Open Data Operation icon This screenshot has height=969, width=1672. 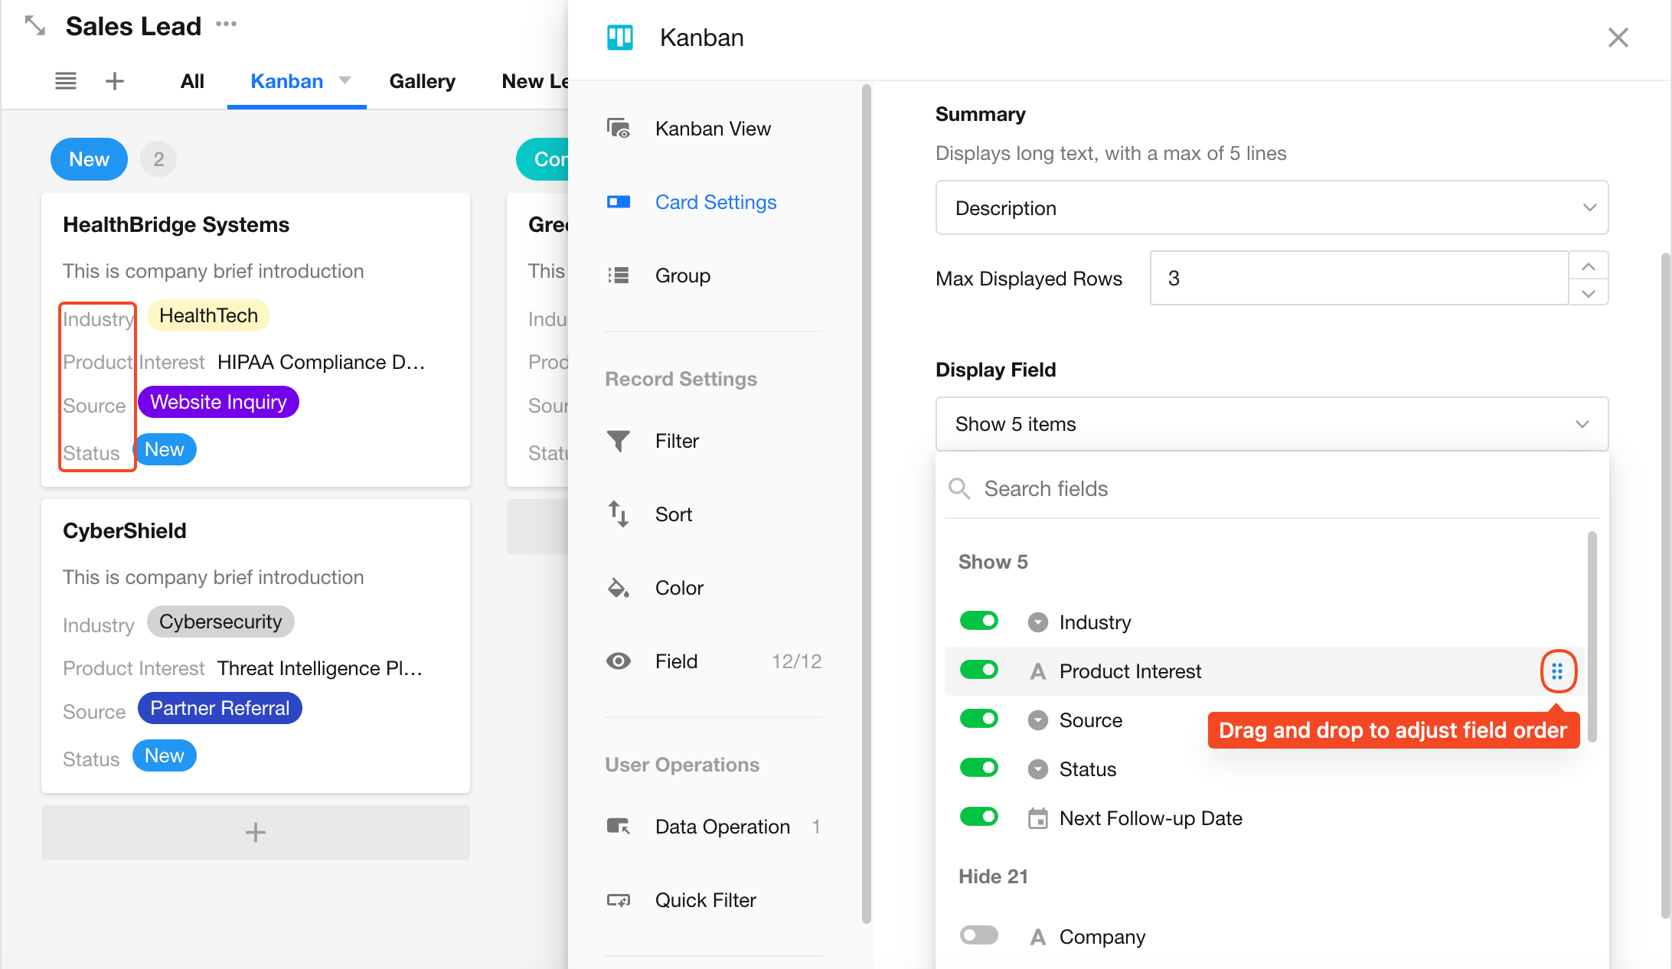tap(618, 827)
